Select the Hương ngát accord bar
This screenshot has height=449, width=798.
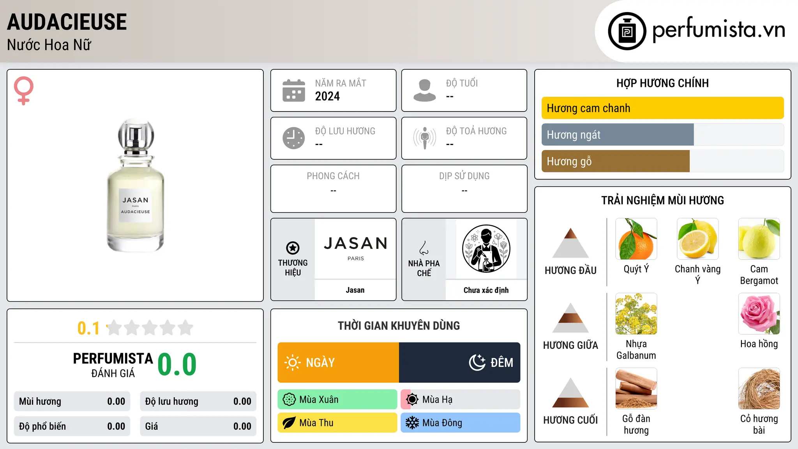662,134
